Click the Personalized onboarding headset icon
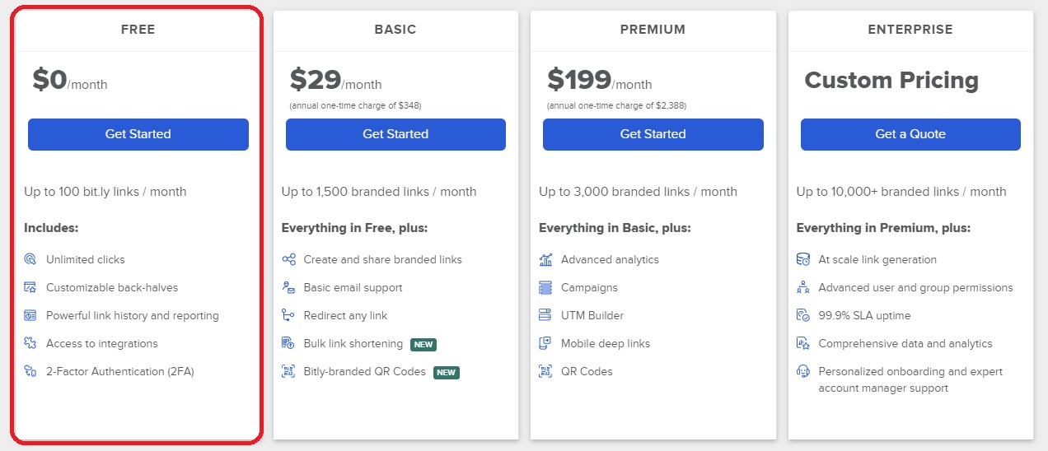Screen dimensions: 1048x451 pos(803,371)
